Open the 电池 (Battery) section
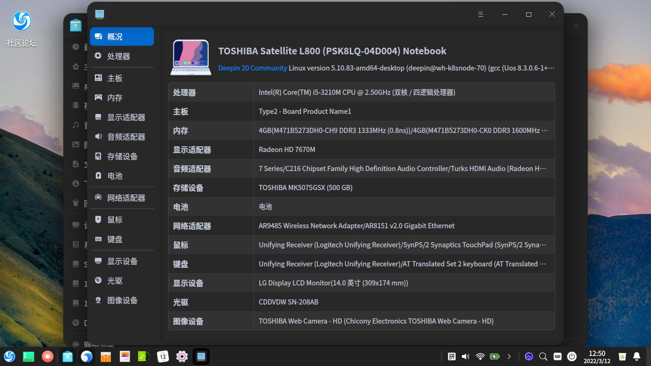This screenshot has height=366, width=651. (114, 176)
